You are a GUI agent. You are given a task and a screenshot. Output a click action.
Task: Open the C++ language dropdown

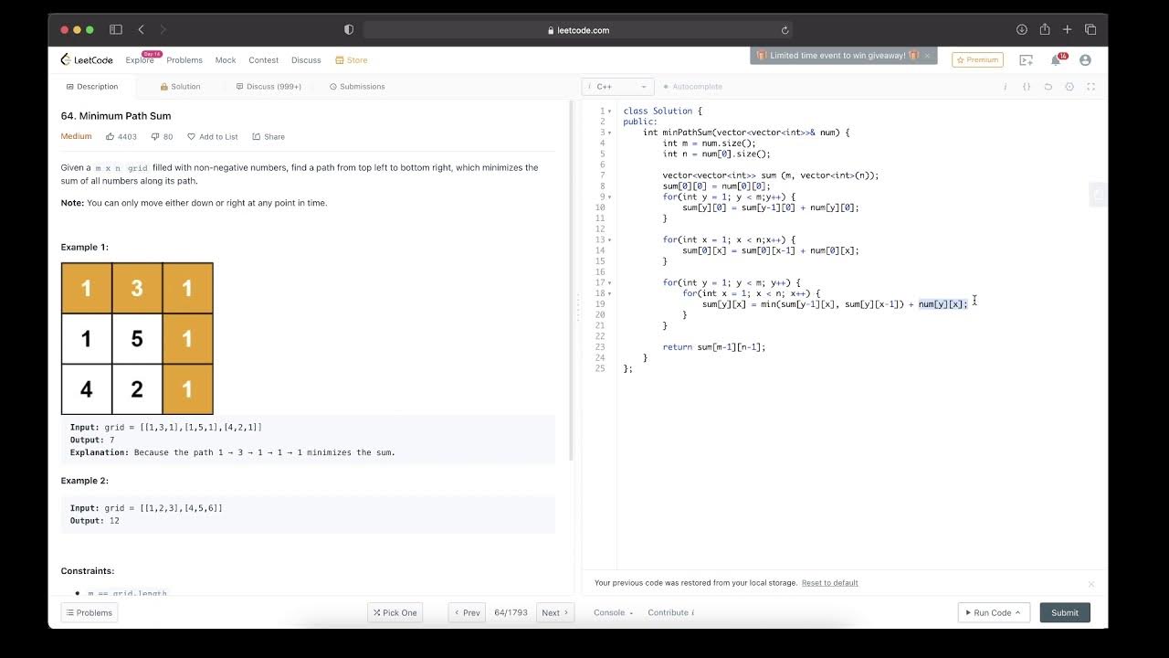(x=617, y=87)
